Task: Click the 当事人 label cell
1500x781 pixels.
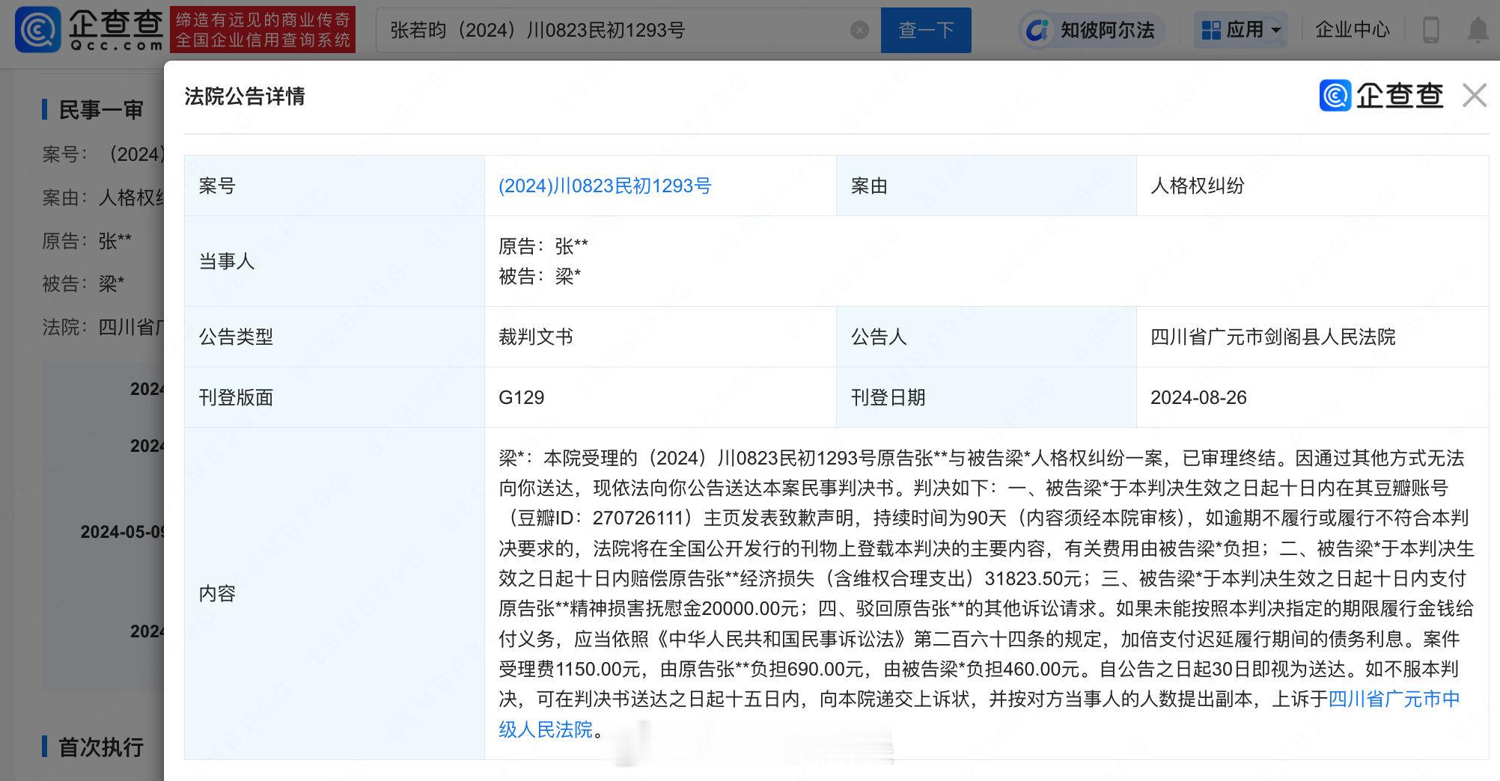Action: [335, 261]
